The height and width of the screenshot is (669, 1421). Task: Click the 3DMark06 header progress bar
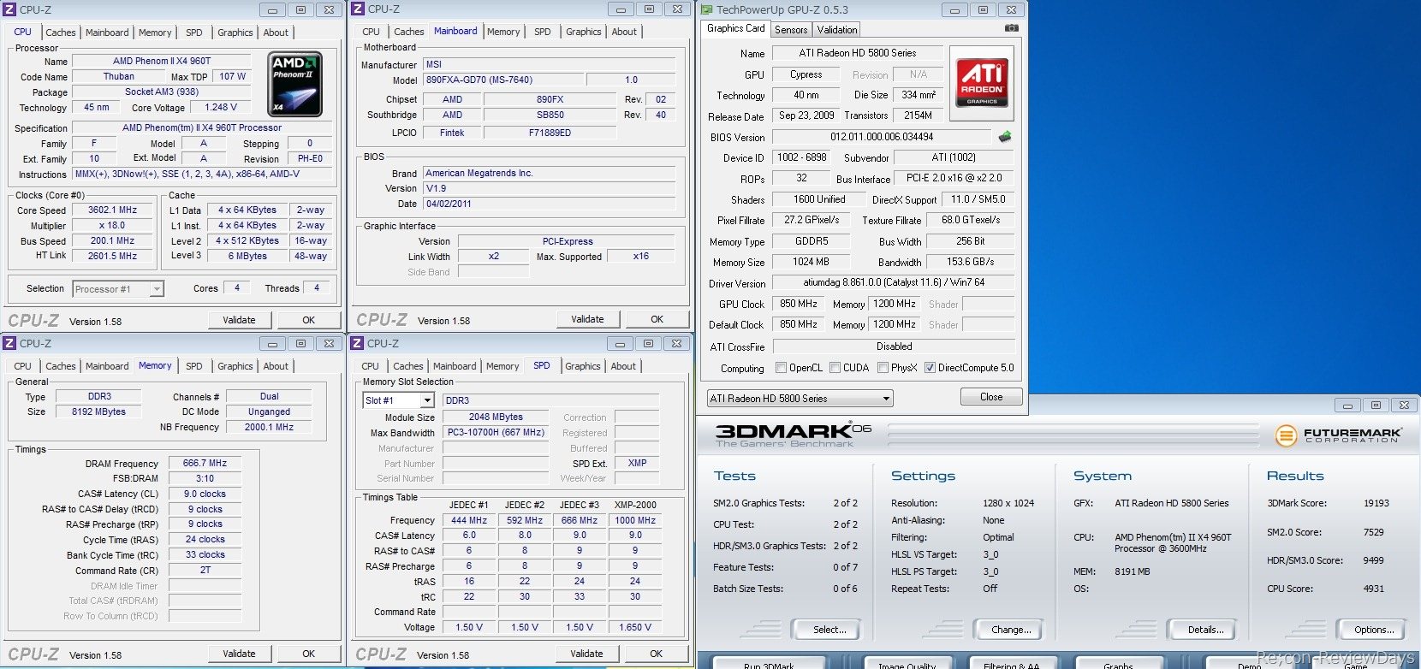coord(1074,435)
